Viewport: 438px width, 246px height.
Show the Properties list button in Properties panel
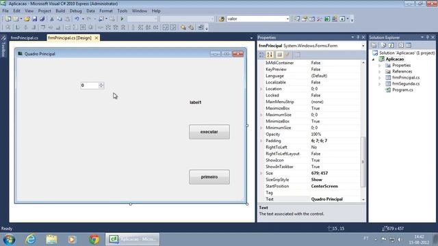point(280,55)
